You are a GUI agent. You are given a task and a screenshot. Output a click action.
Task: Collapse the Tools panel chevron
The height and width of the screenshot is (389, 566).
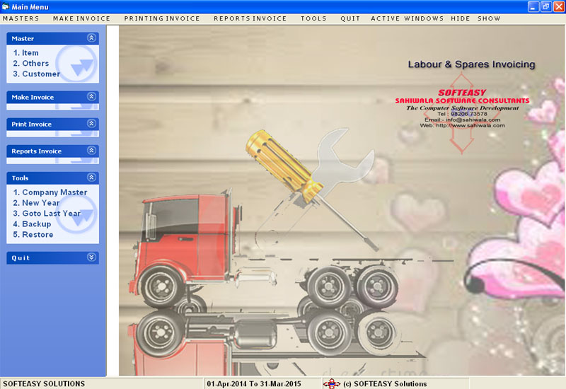(x=91, y=178)
